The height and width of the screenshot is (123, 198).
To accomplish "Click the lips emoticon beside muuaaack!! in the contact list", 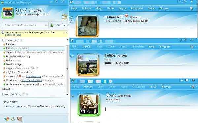I will pyautogui.click(x=20, y=76).
